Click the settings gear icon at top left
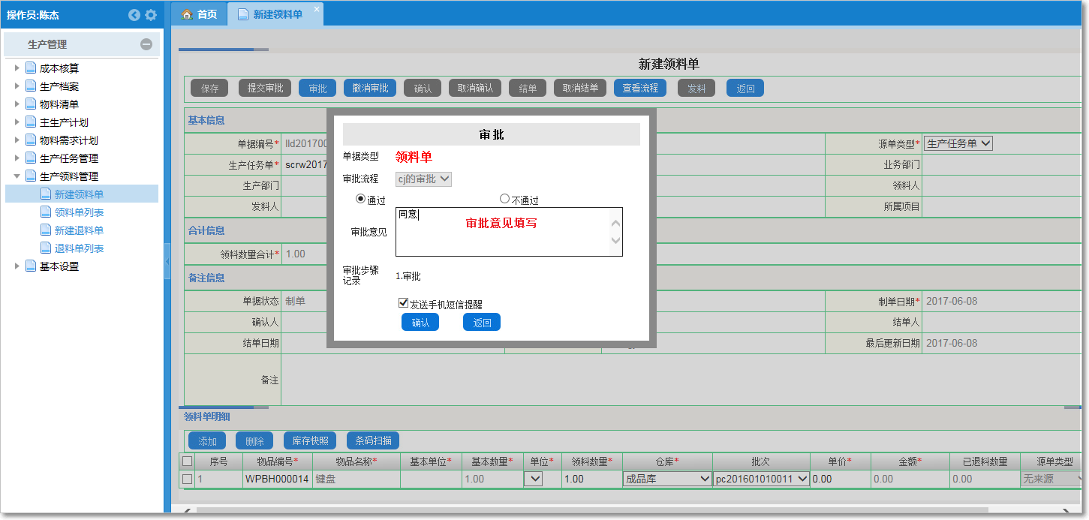1089x520 pixels. pos(152,14)
